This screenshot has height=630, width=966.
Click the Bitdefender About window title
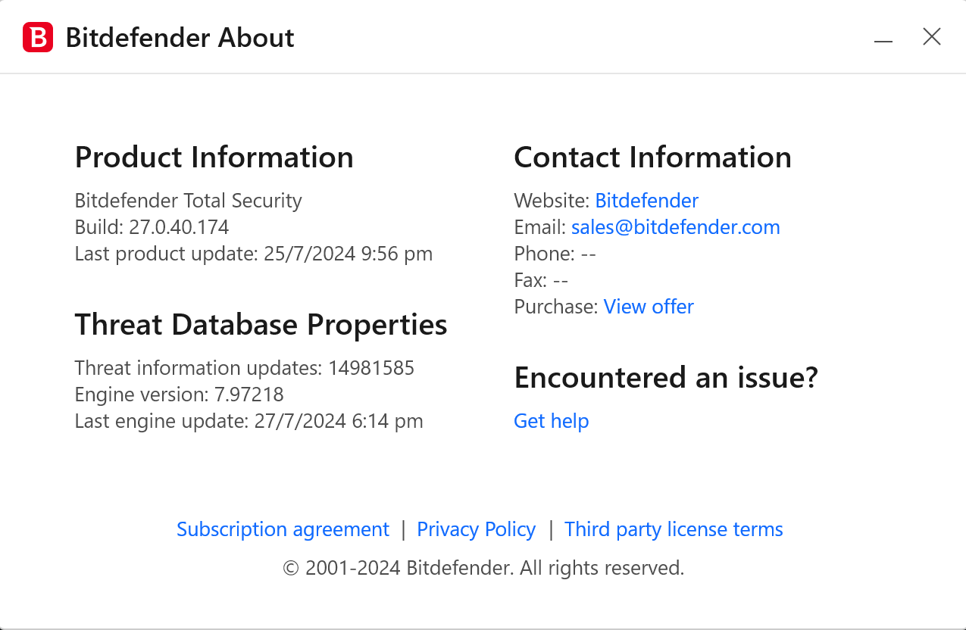tap(180, 38)
